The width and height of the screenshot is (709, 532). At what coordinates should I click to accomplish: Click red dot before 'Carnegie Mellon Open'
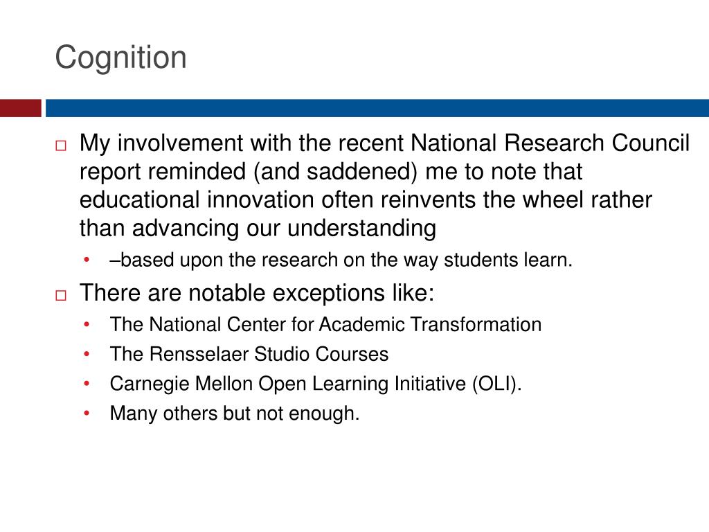87,383
